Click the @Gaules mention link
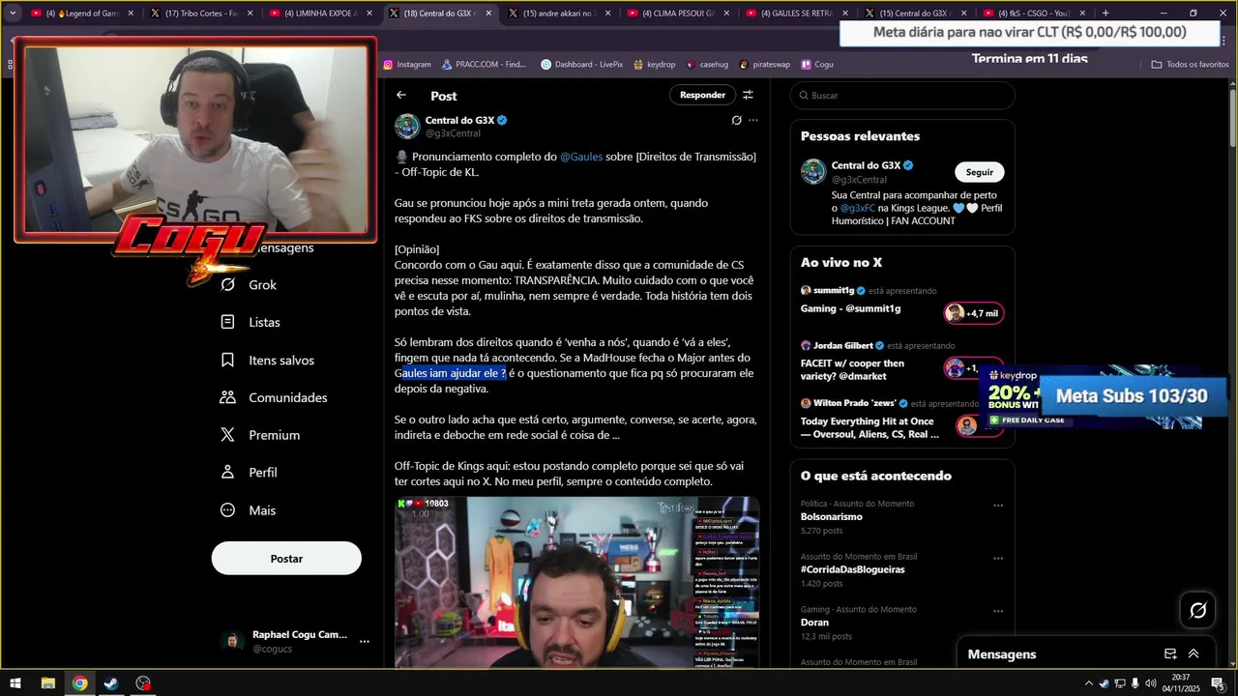1238x696 pixels. [x=581, y=157]
